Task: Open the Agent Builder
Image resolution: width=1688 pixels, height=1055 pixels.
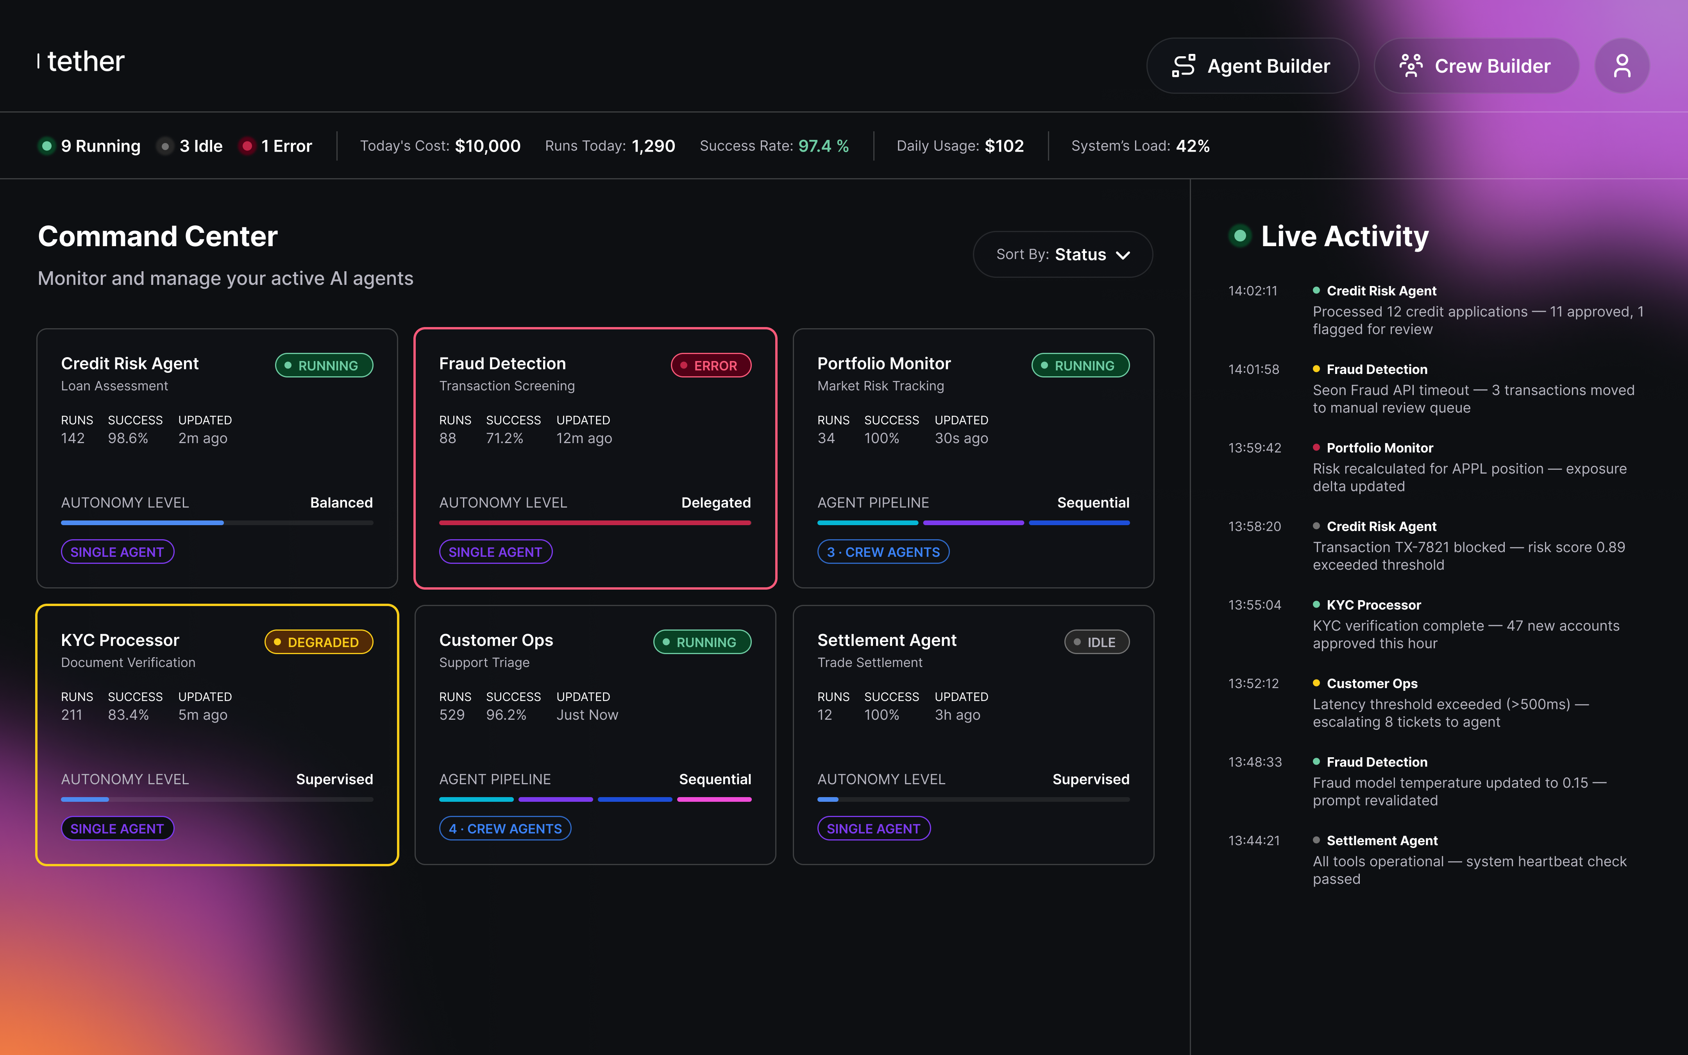Action: 1252,66
